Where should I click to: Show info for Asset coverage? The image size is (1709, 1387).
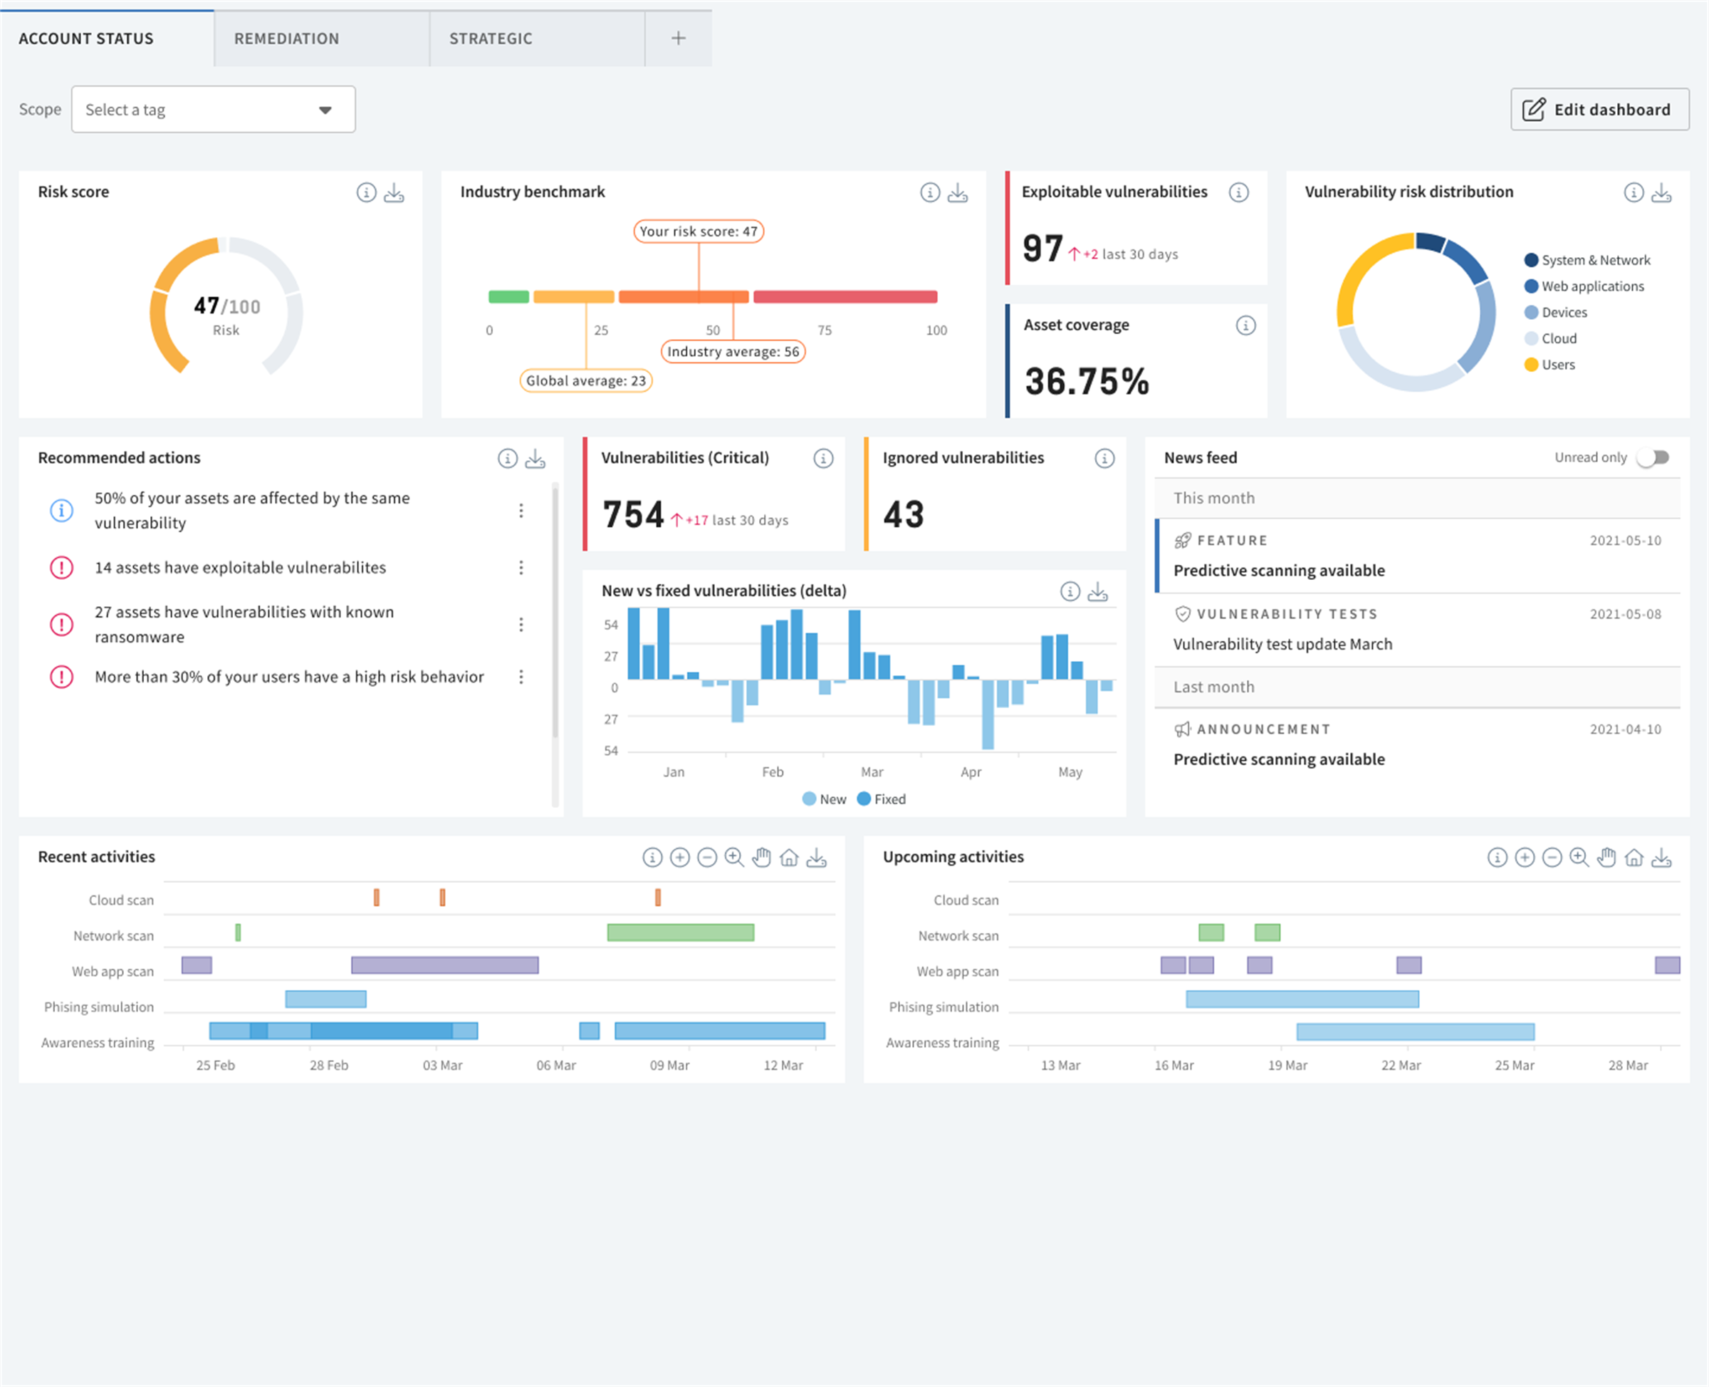[x=1246, y=325]
